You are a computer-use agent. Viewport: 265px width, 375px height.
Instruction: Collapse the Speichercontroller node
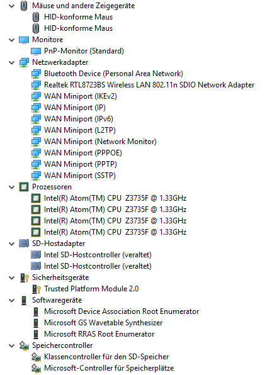tap(11, 345)
